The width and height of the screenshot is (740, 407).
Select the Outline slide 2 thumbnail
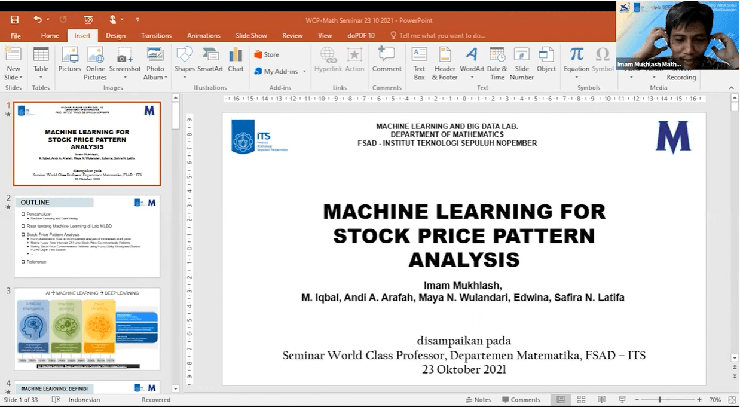tap(87, 236)
